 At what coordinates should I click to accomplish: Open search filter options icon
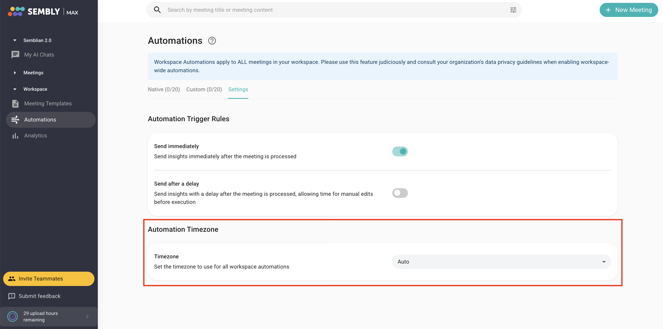point(513,10)
